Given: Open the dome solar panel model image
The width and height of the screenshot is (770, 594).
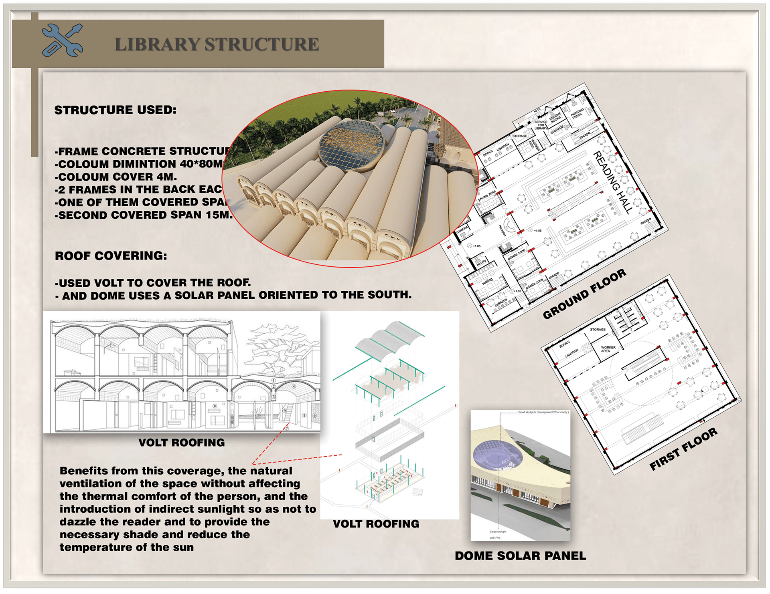Looking at the screenshot, I should tap(520, 475).
